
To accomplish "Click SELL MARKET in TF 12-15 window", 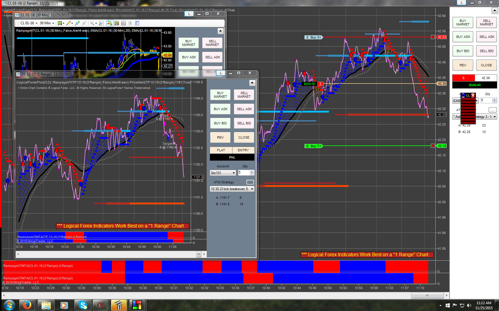I will pyautogui.click(x=244, y=95).
